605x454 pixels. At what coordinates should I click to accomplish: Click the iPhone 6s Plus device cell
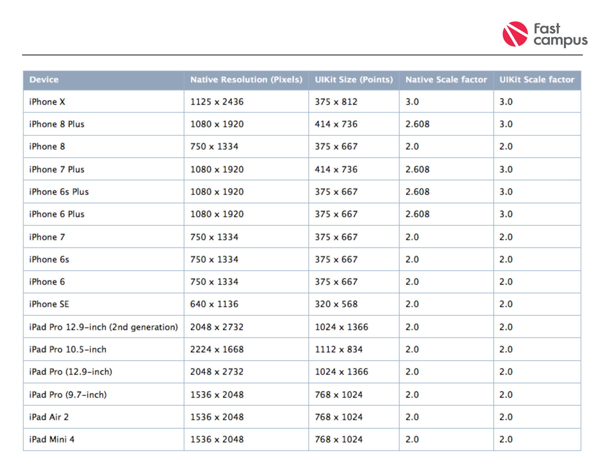pyautogui.click(x=59, y=192)
